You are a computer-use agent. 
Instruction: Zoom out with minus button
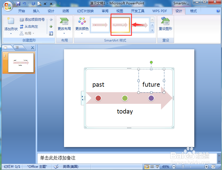(x=174, y=167)
